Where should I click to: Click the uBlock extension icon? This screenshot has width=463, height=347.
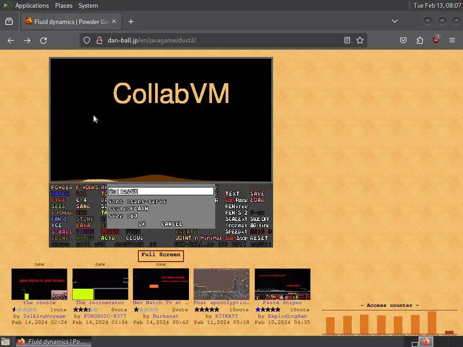[436, 40]
